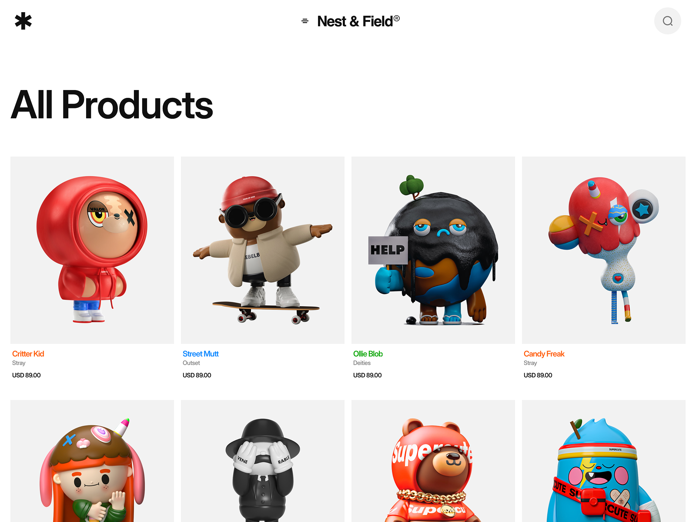696x522 pixels.
Task: Select the red hooded Critter Kid image
Action: tap(92, 250)
